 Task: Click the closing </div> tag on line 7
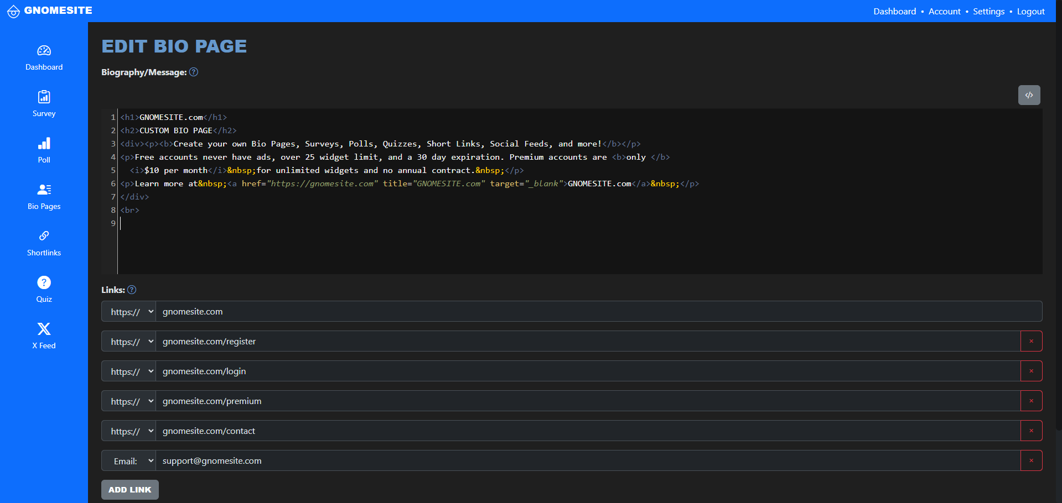134,197
